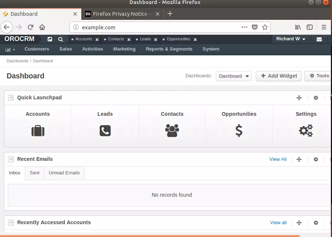Screen dimensions: 332x237
Task: Switch to the Sent tab
Action: (x=34, y=173)
